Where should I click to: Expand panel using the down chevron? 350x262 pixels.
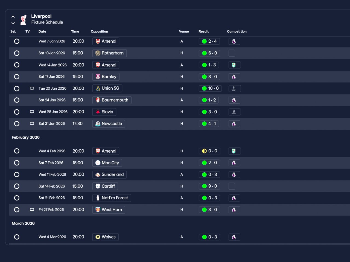(13, 23)
